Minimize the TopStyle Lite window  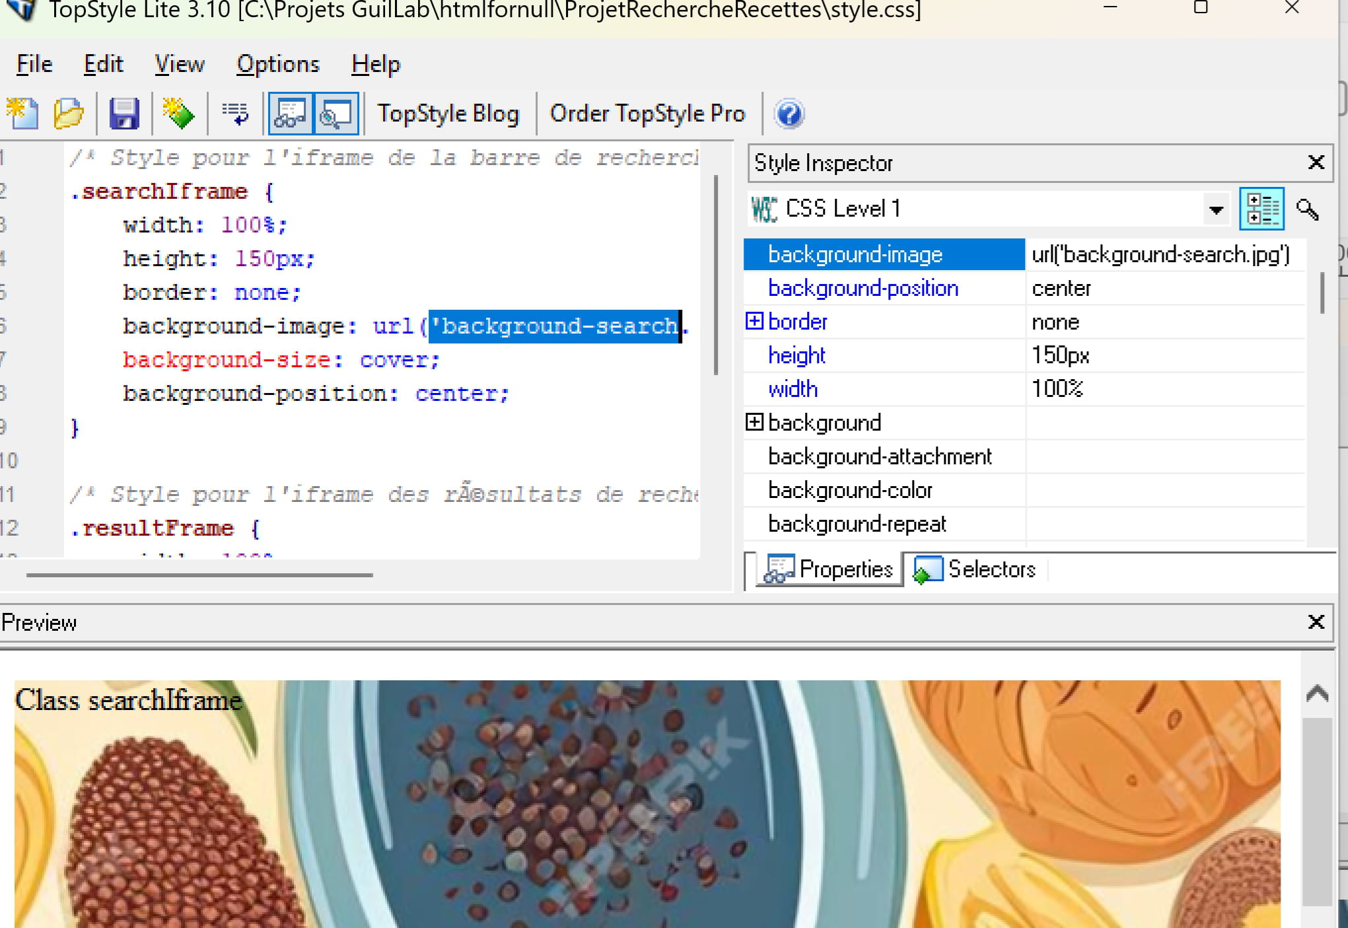1110,8
